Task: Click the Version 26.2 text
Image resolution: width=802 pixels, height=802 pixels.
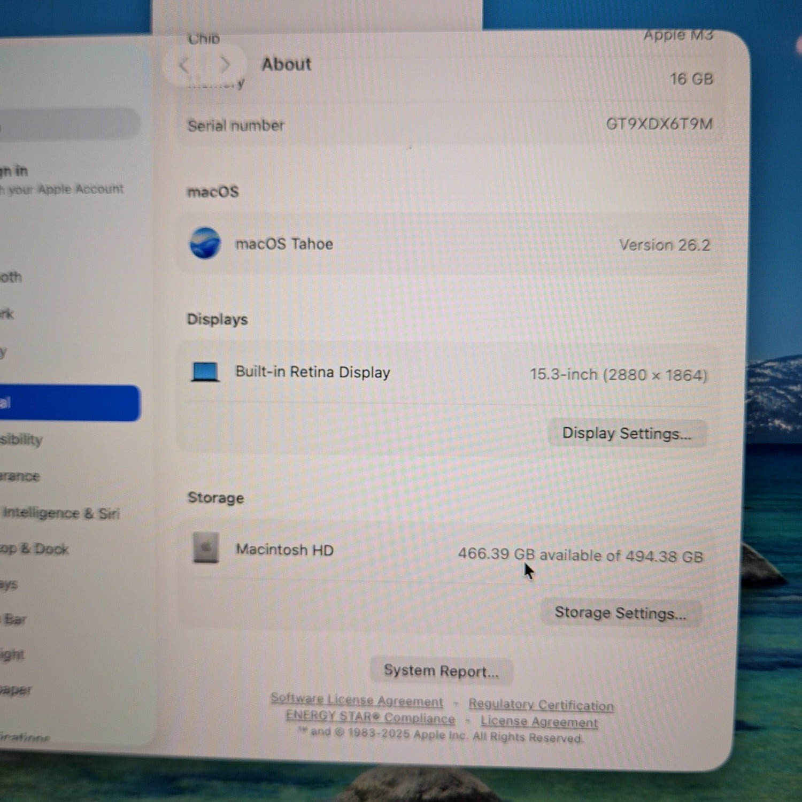Action: click(665, 245)
